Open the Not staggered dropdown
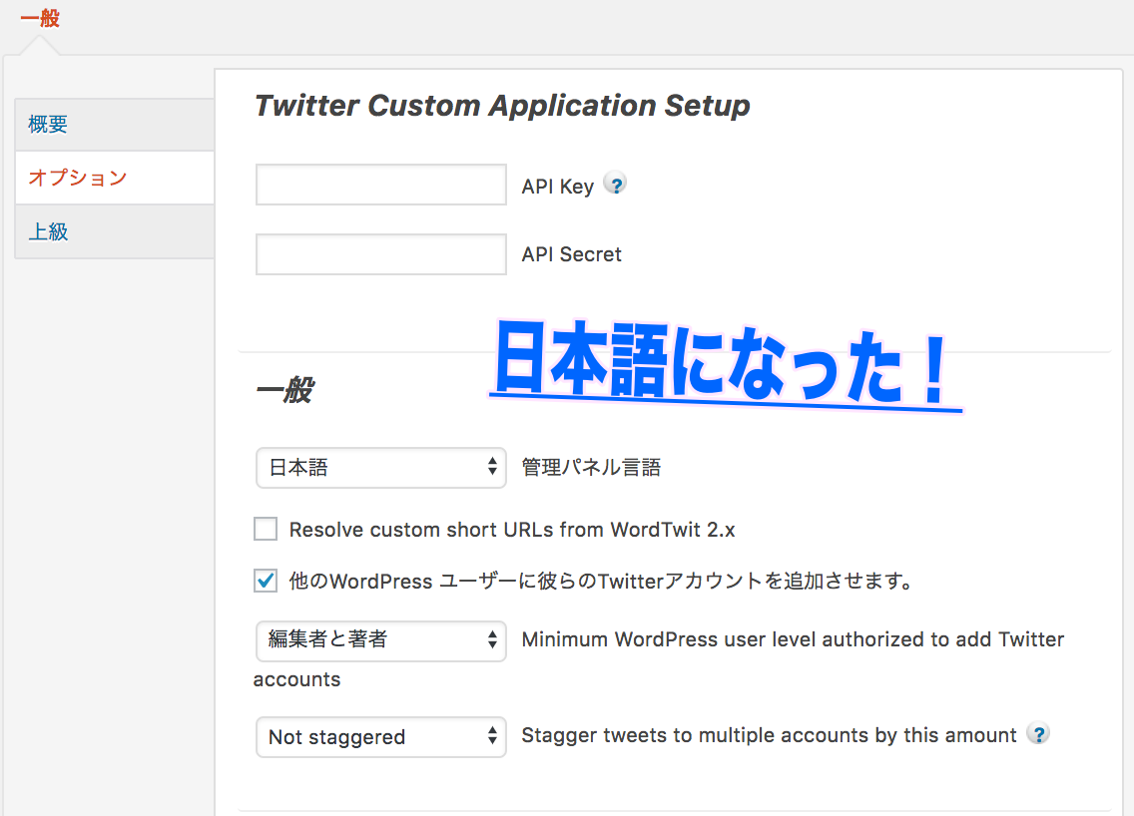Image resolution: width=1134 pixels, height=816 pixels. (x=380, y=736)
